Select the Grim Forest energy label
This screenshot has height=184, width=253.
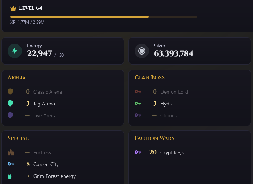click(x=55, y=176)
